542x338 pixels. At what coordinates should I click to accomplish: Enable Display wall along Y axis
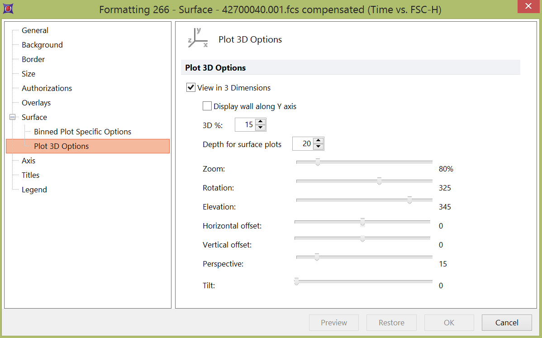click(x=207, y=107)
